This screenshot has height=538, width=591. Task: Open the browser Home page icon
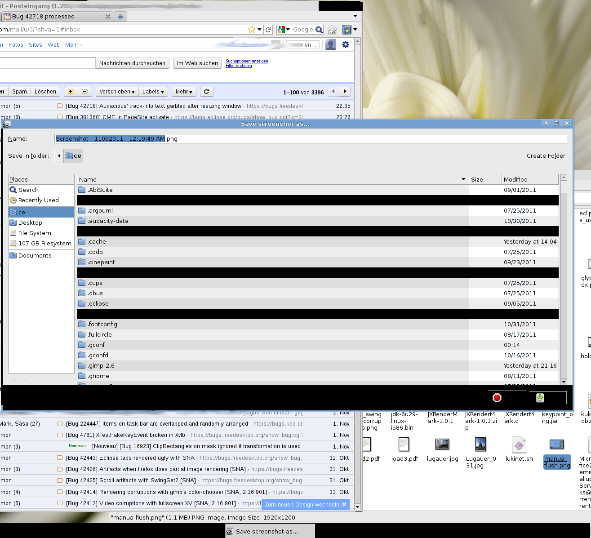332,30
